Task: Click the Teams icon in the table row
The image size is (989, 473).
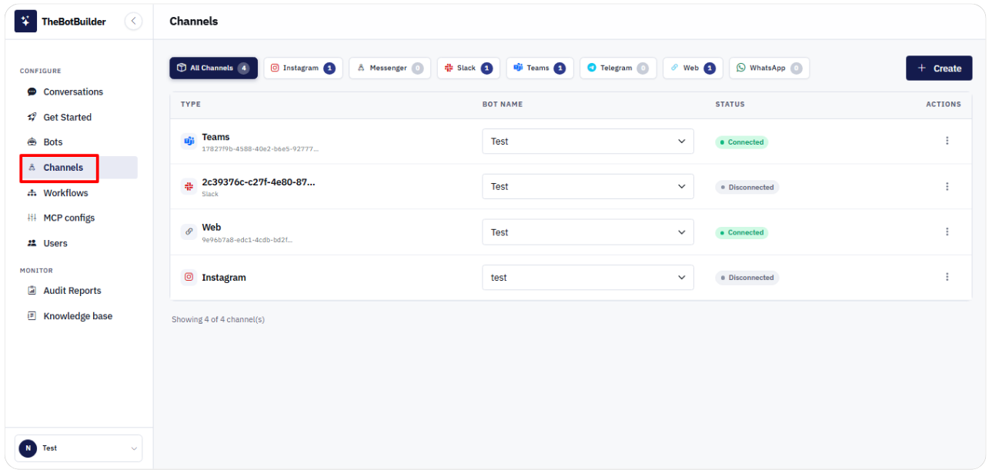Action: tap(189, 142)
